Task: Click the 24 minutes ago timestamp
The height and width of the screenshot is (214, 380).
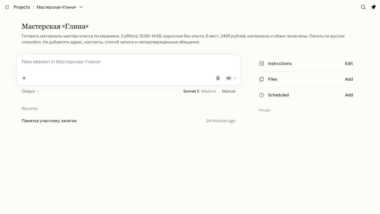Action: (x=221, y=121)
